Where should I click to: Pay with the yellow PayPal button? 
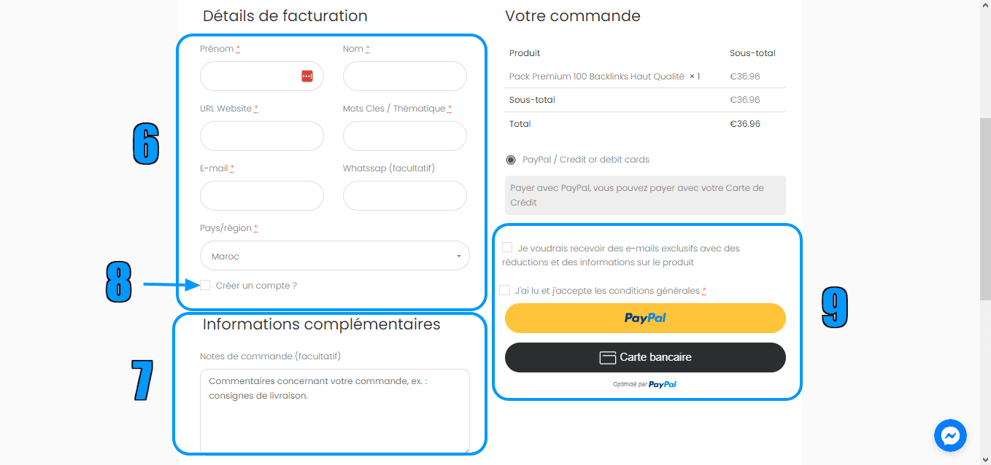(645, 318)
